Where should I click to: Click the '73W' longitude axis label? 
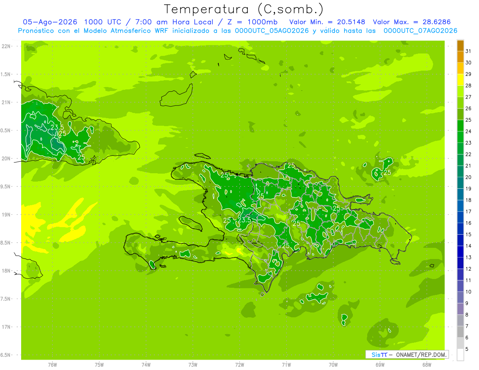193,364
